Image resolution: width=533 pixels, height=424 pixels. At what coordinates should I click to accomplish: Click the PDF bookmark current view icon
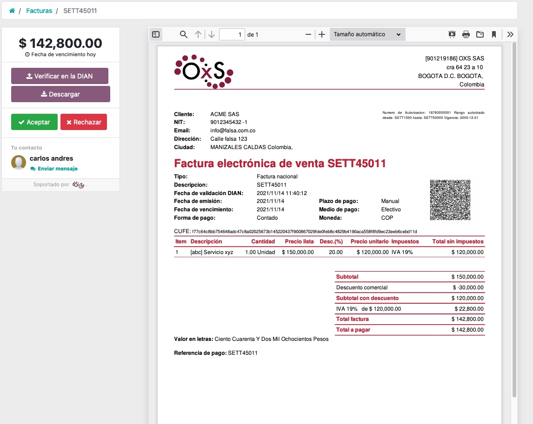pos(494,34)
